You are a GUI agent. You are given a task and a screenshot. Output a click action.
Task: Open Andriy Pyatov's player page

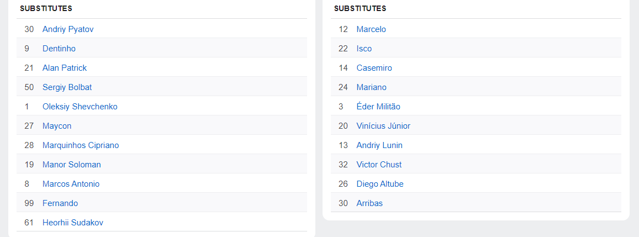[68, 29]
